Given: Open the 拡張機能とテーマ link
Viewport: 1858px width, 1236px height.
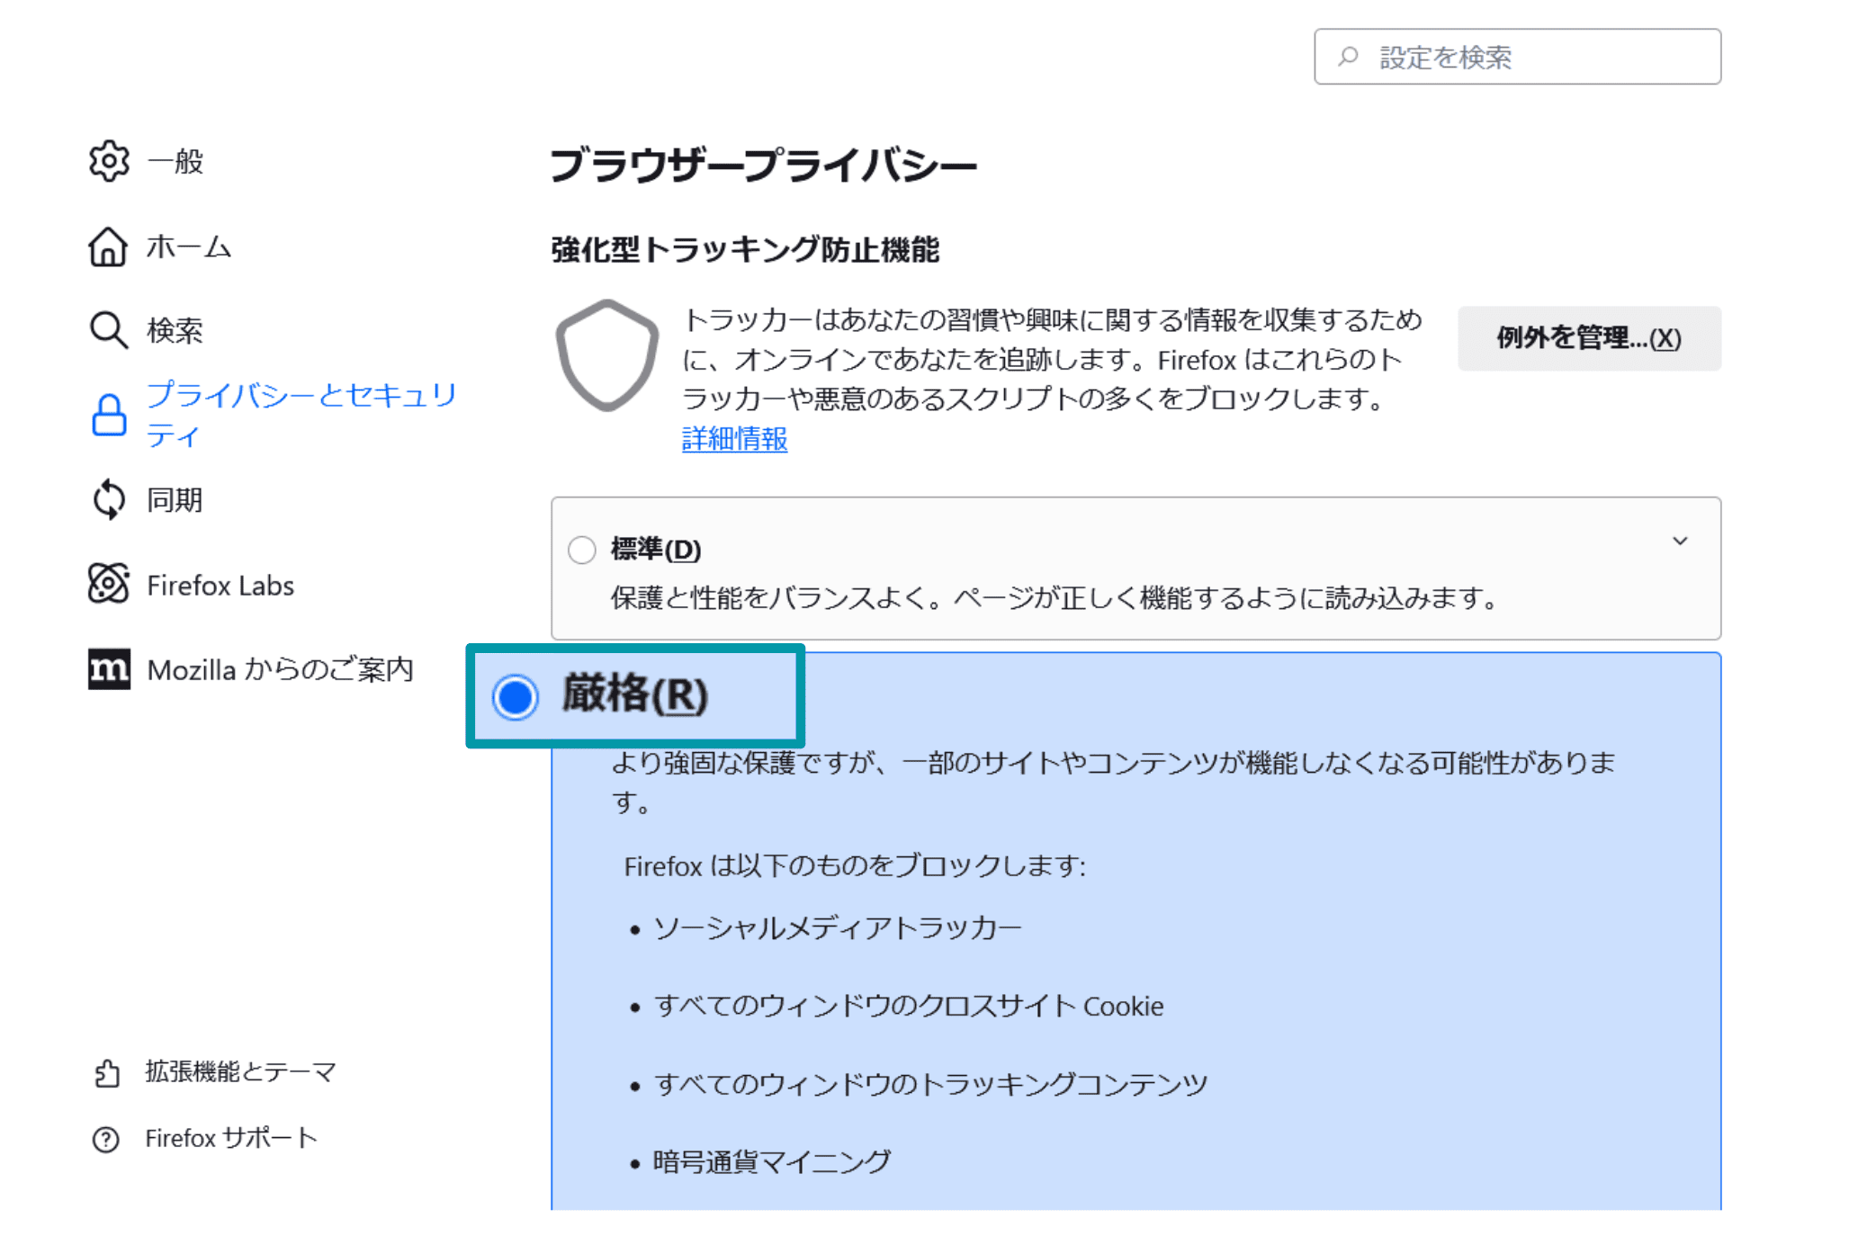Looking at the screenshot, I should point(240,1071).
